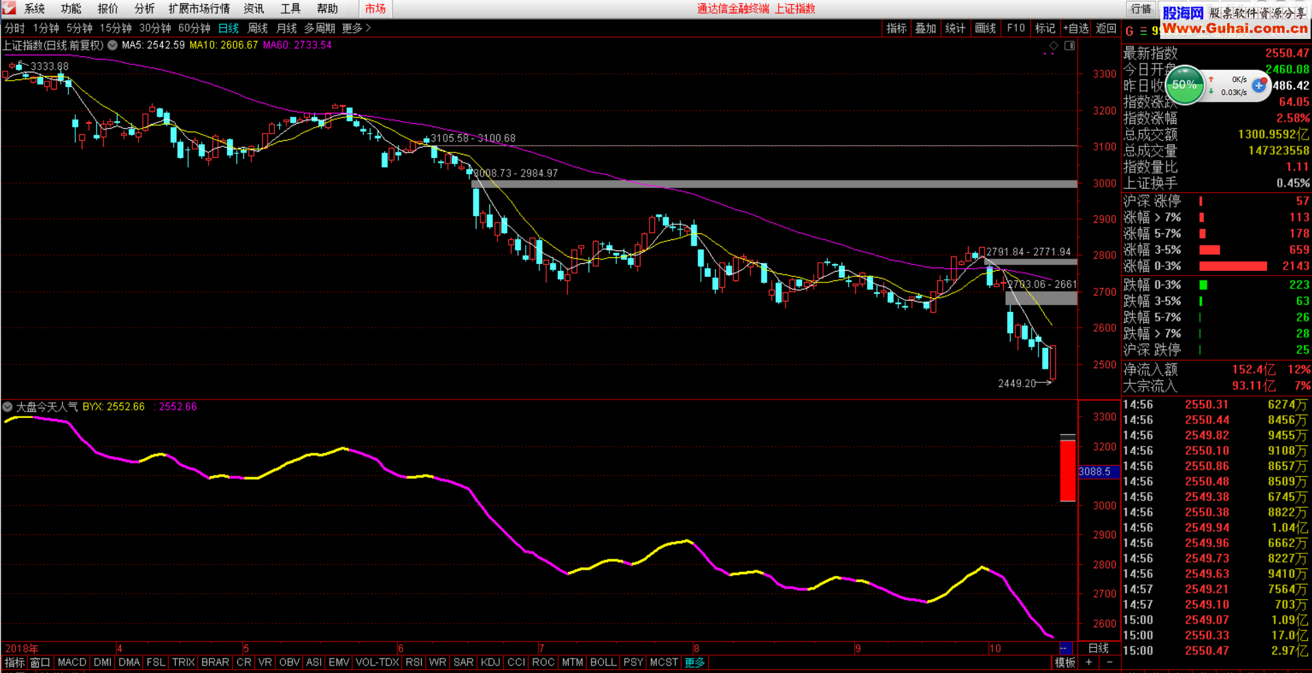Open the 分析 menu
Screen dimensions: 1312x673
(x=144, y=9)
